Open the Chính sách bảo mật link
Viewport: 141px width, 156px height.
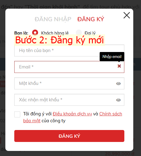tap(111, 114)
